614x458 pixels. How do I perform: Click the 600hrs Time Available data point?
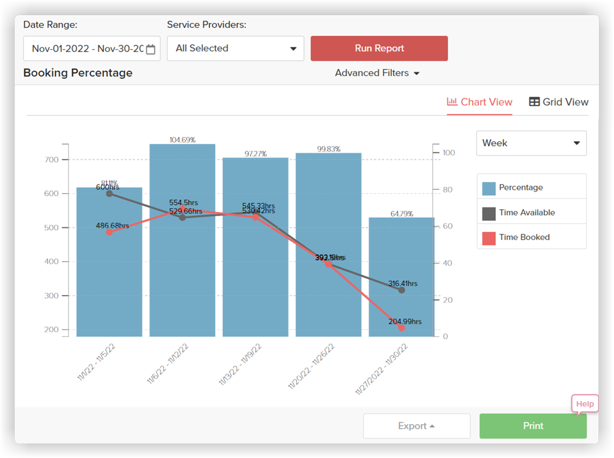(x=109, y=193)
